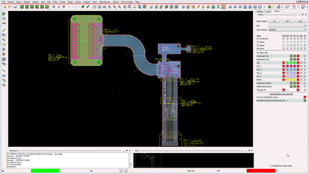309x174 pixels.
Task: Select the Move tool icon
Action: tap(54, 7)
